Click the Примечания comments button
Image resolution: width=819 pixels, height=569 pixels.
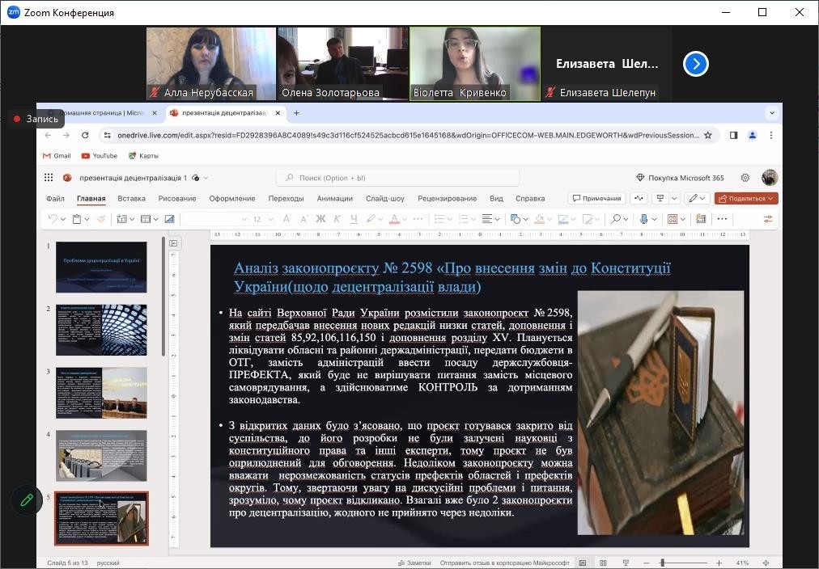pos(596,198)
